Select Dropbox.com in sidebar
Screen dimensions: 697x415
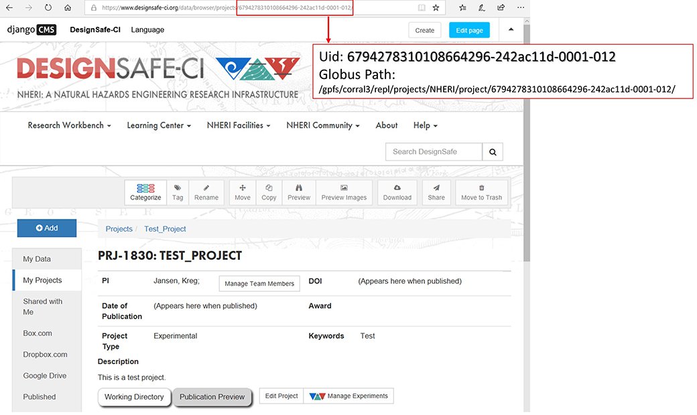point(47,355)
